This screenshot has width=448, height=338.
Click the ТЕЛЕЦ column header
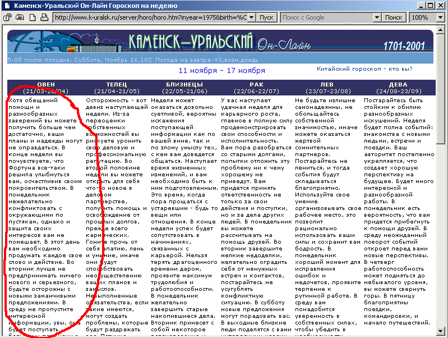tap(117, 84)
